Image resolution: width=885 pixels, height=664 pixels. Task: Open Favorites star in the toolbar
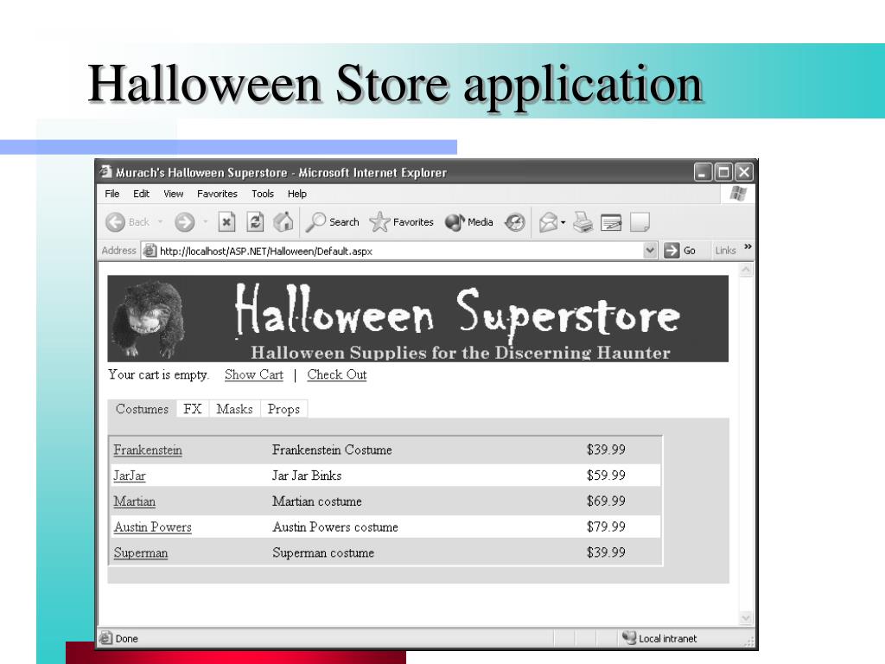(401, 222)
